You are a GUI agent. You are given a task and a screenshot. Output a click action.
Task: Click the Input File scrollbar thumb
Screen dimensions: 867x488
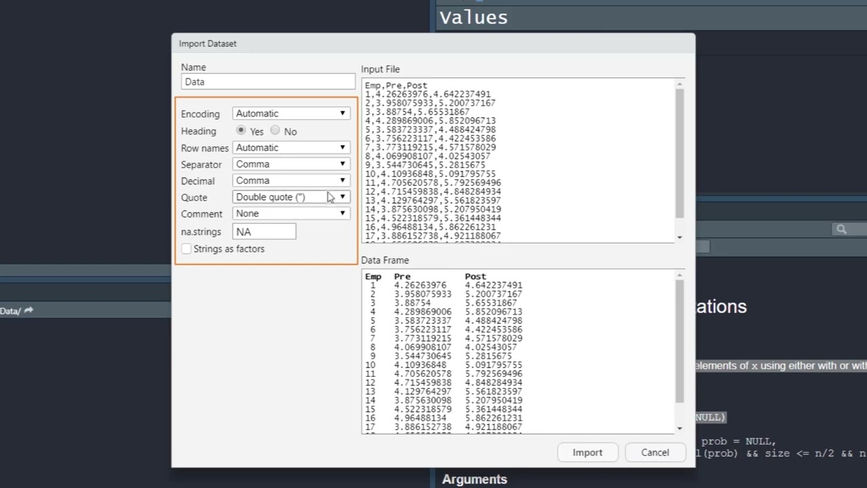click(679, 154)
